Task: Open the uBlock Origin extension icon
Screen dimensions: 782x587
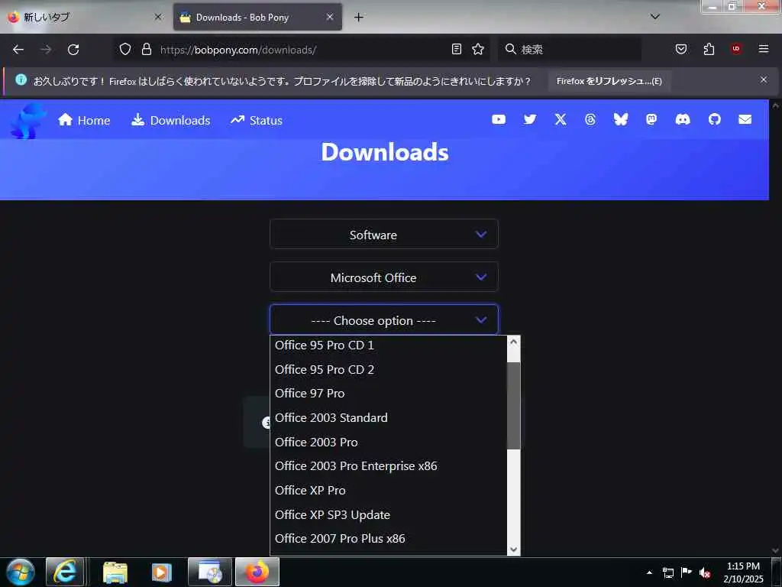Action: (x=736, y=49)
